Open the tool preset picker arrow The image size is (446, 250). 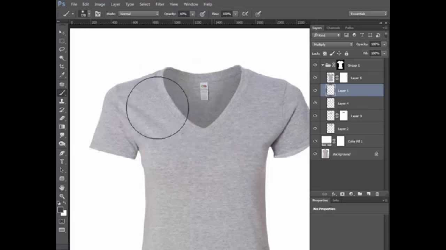(73, 14)
